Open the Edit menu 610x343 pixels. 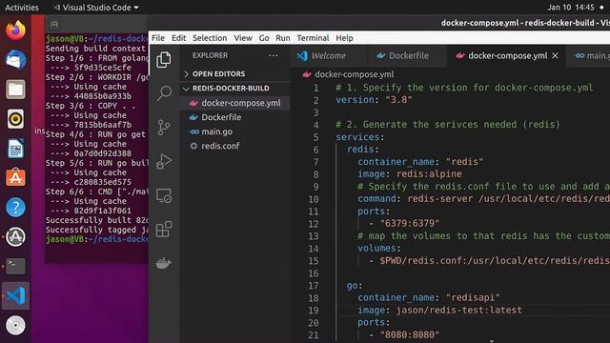pyautogui.click(x=178, y=38)
